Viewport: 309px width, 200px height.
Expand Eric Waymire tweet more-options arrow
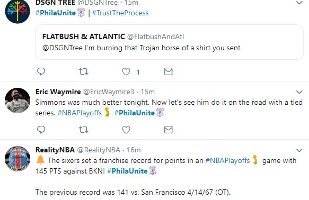[299, 92]
